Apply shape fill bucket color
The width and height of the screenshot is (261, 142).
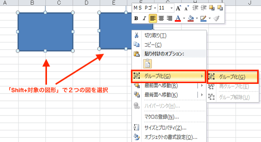(x=191, y=18)
